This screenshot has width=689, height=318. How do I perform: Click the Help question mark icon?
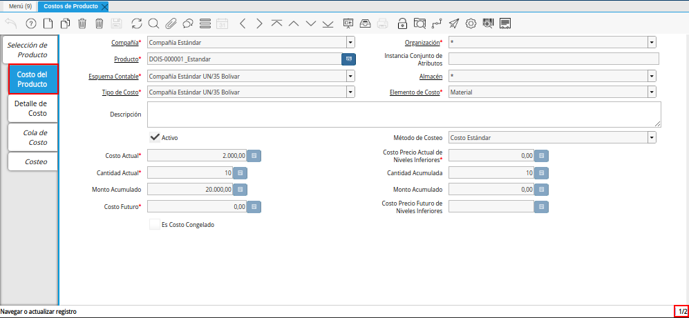tap(30, 23)
